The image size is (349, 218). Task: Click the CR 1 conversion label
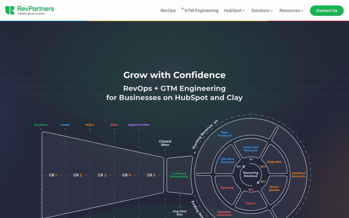coord(53,175)
